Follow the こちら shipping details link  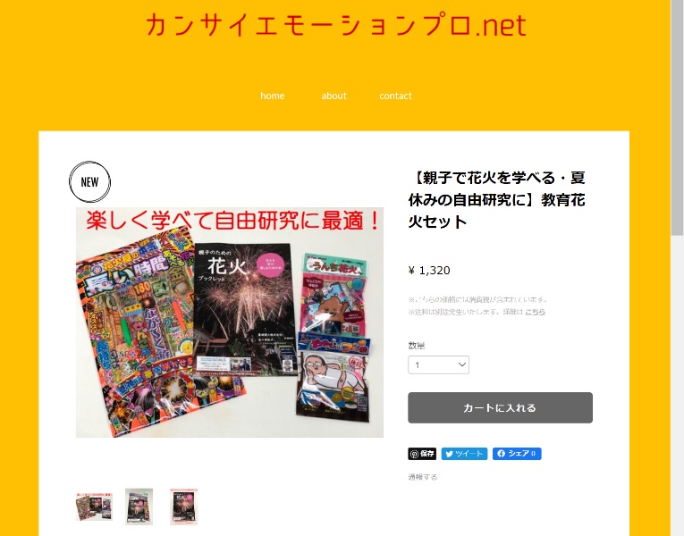pyautogui.click(x=535, y=312)
